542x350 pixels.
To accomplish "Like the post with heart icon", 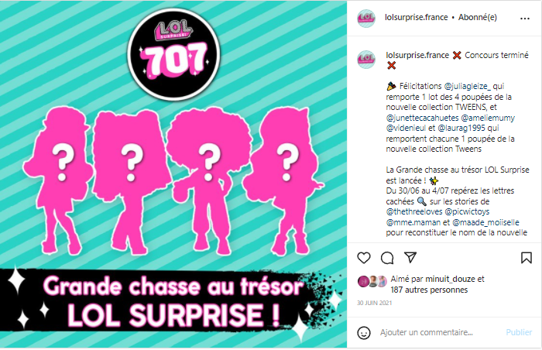I will 364,258.
